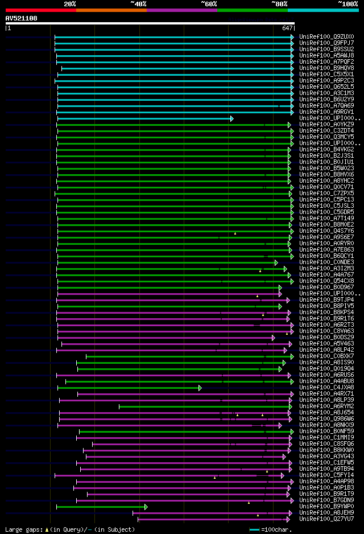Click the UniRef100_B6U2Y9 label
The image size is (364, 534).
326,100
